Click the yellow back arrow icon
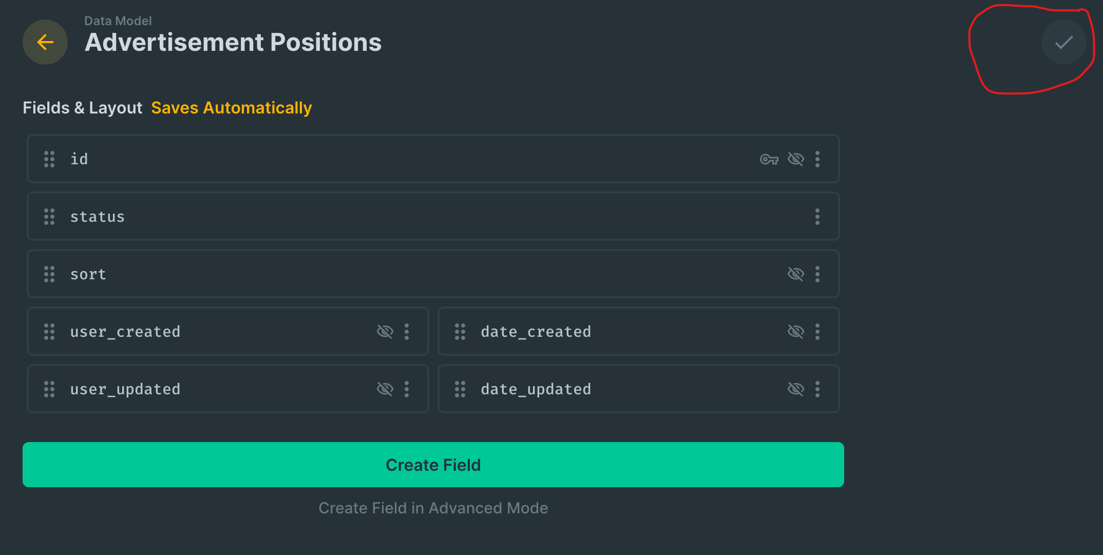Viewport: 1103px width, 555px height. click(x=45, y=42)
